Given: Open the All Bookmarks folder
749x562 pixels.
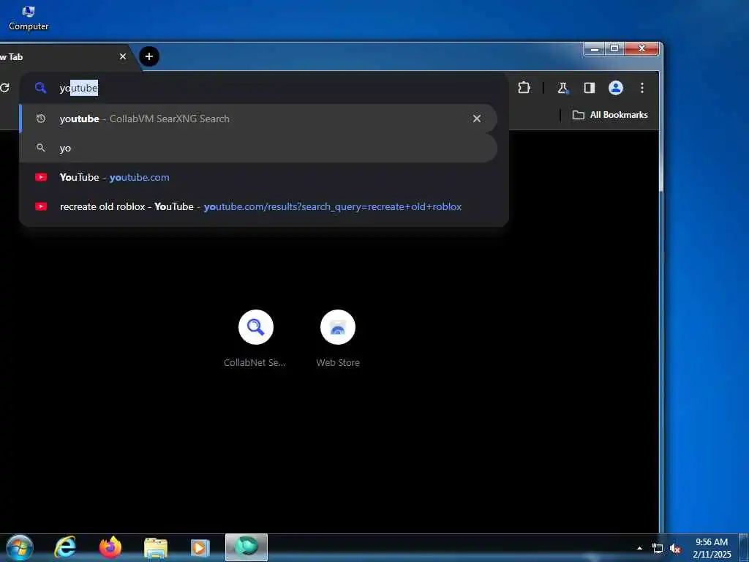Looking at the screenshot, I should click(610, 115).
